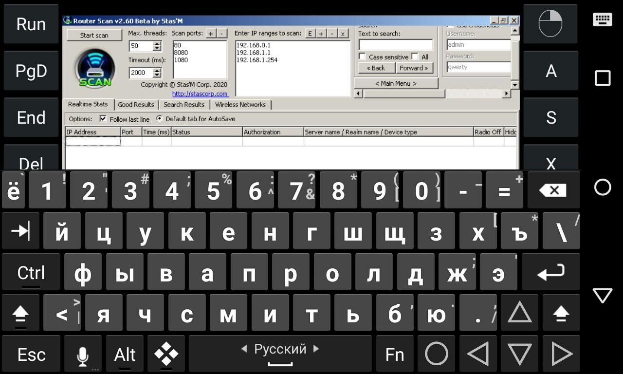The width and height of the screenshot is (623, 374).
Task: Tap the mouse right-click mode icon
Action: pyautogui.click(x=550, y=24)
